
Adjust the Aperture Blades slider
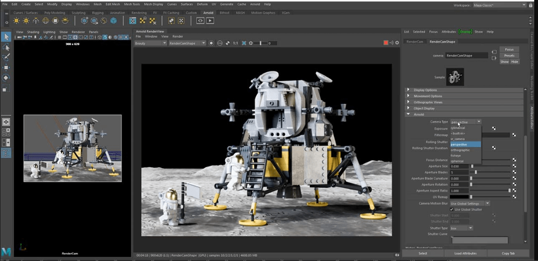[x=476, y=172]
